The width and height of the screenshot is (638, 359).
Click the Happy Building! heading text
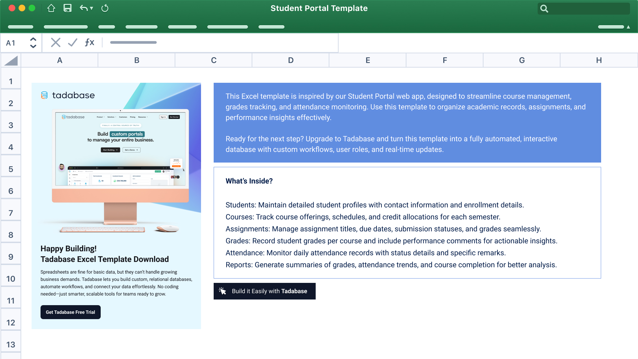pos(68,249)
